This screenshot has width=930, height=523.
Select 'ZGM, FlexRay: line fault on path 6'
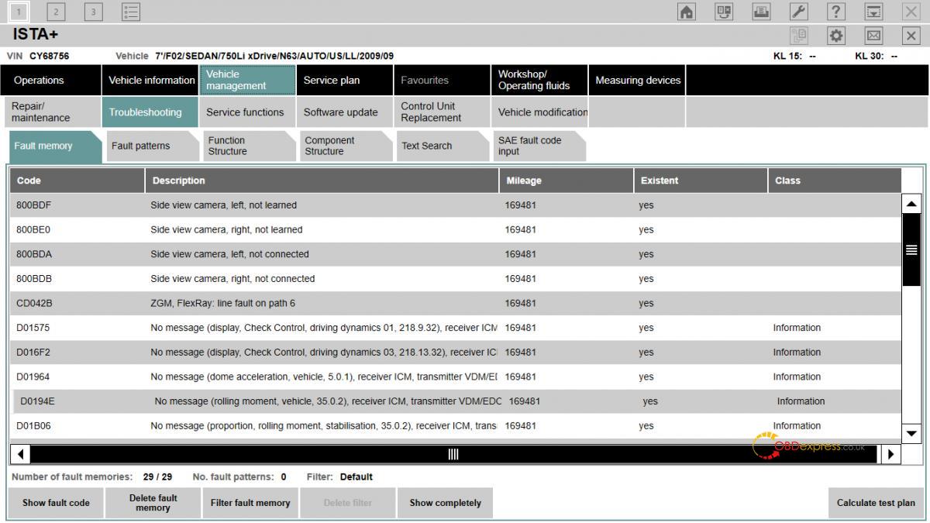pos(456,303)
